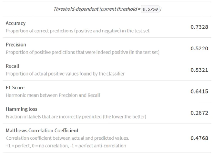Select the Accuracy metric label
This screenshot has width=213, height=159.
(15, 23)
